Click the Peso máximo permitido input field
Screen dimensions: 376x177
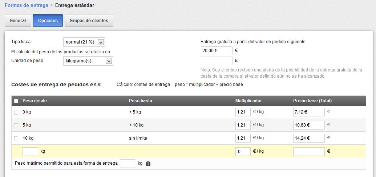[127, 164]
